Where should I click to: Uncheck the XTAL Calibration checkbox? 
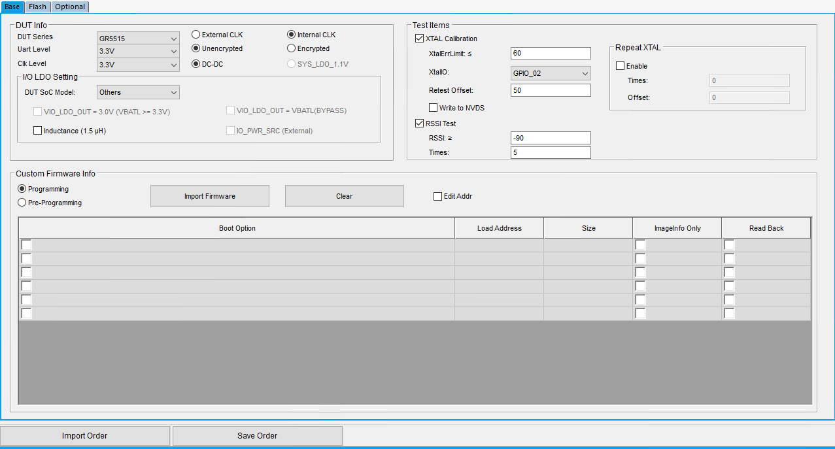coord(419,39)
